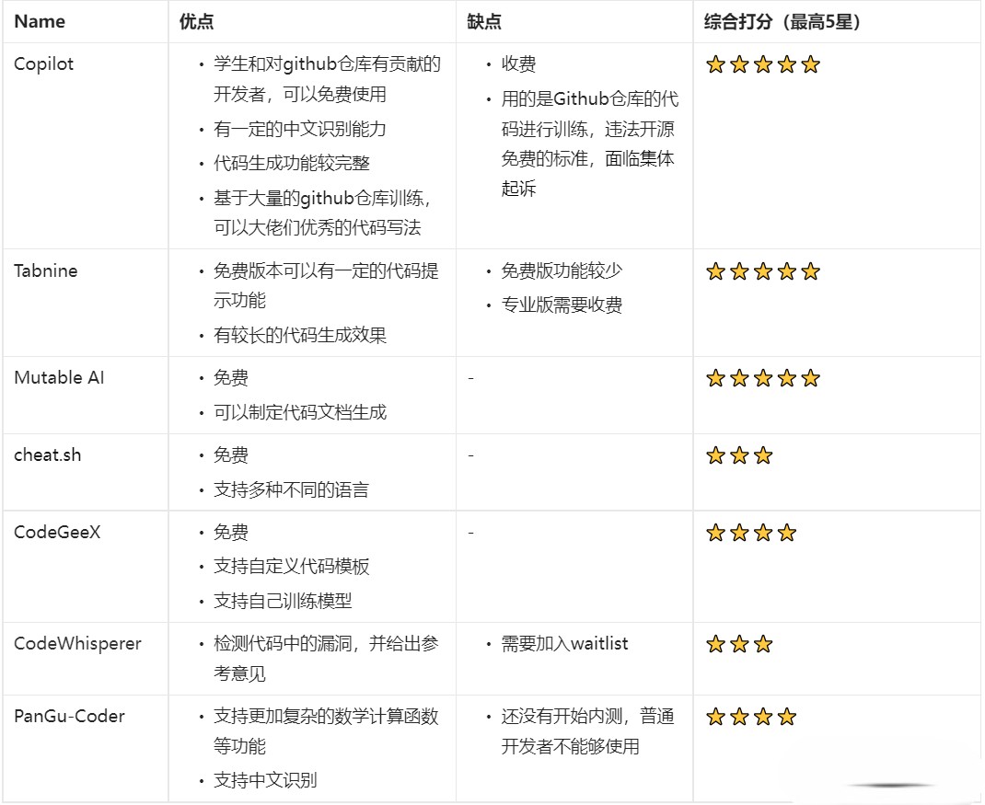Click 免费 in the Mutable AI row
This screenshot has height=805, width=985.
[230, 378]
